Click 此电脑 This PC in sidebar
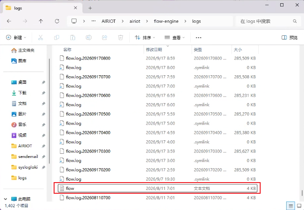Screen dimensions: 304x210 [x=21, y=199]
